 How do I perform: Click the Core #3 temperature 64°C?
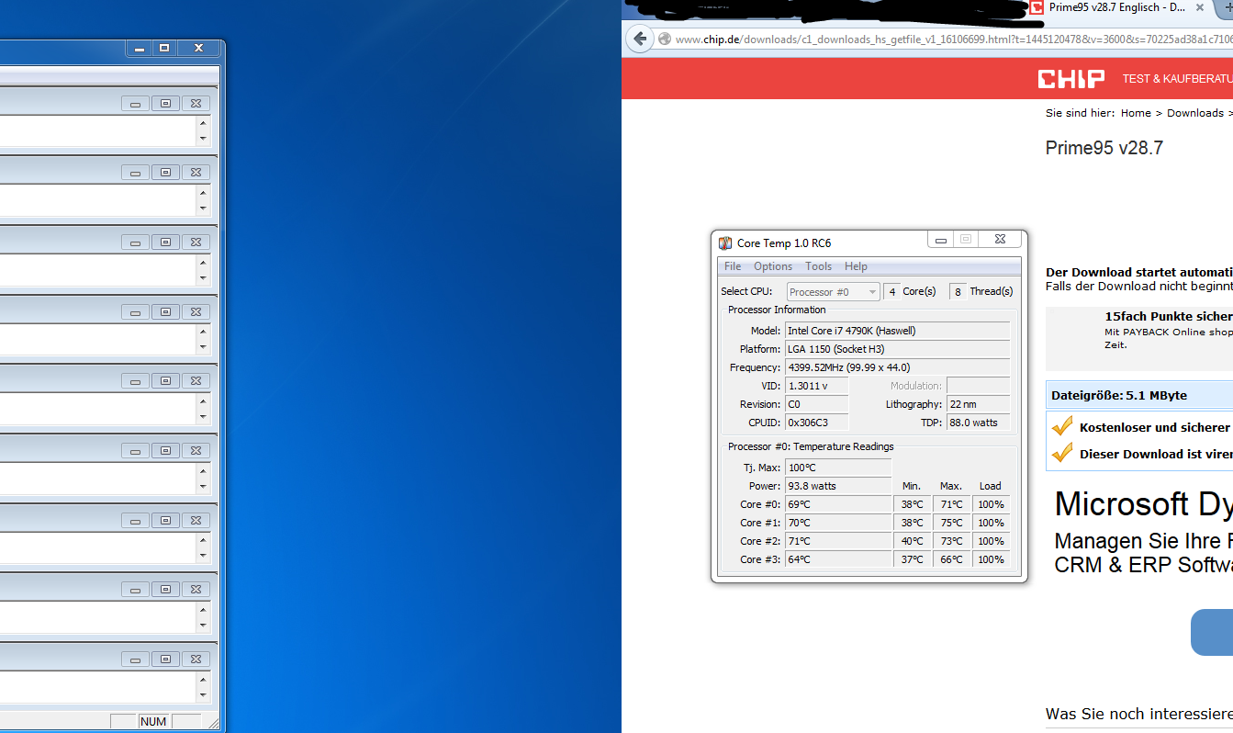click(838, 559)
